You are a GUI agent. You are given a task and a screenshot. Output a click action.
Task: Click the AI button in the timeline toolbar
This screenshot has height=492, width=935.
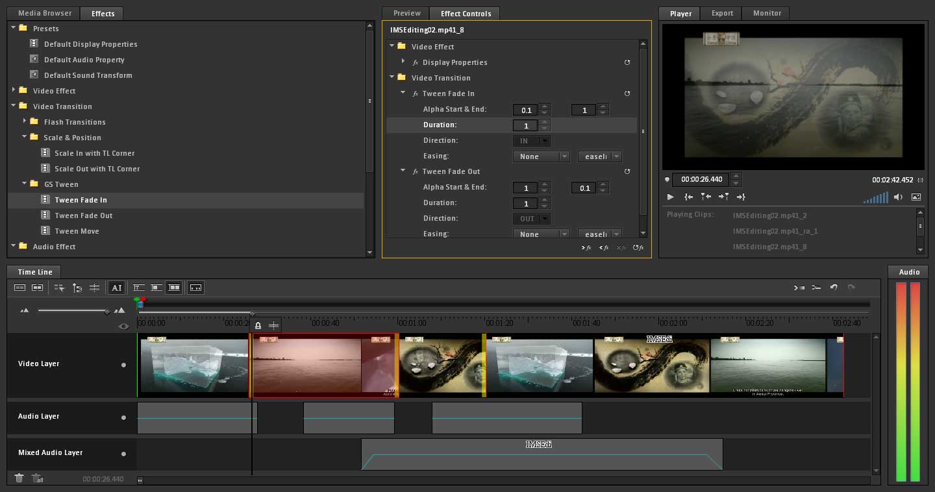click(x=116, y=288)
